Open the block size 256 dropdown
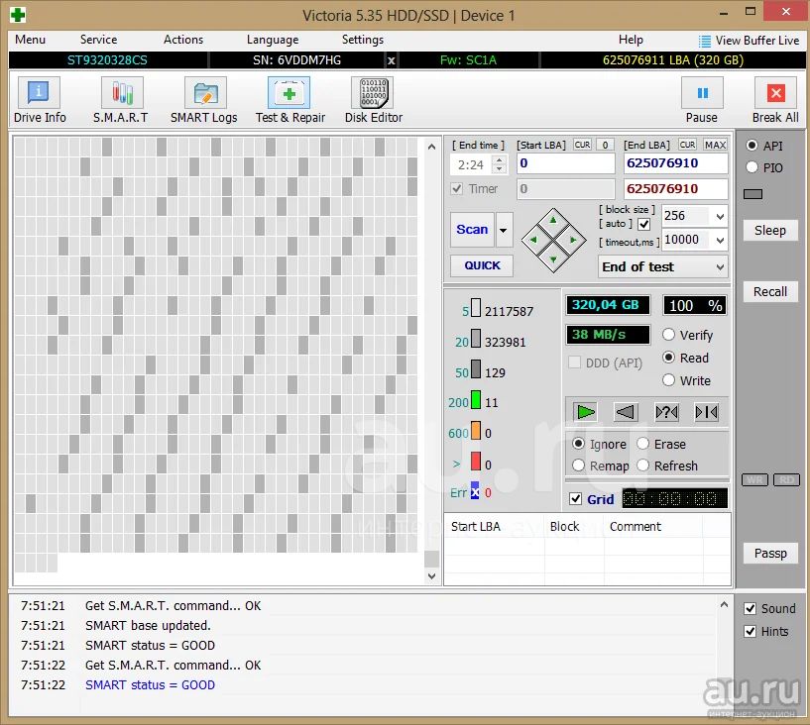Image resolution: width=810 pixels, height=725 pixels. pyautogui.click(x=720, y=216)
